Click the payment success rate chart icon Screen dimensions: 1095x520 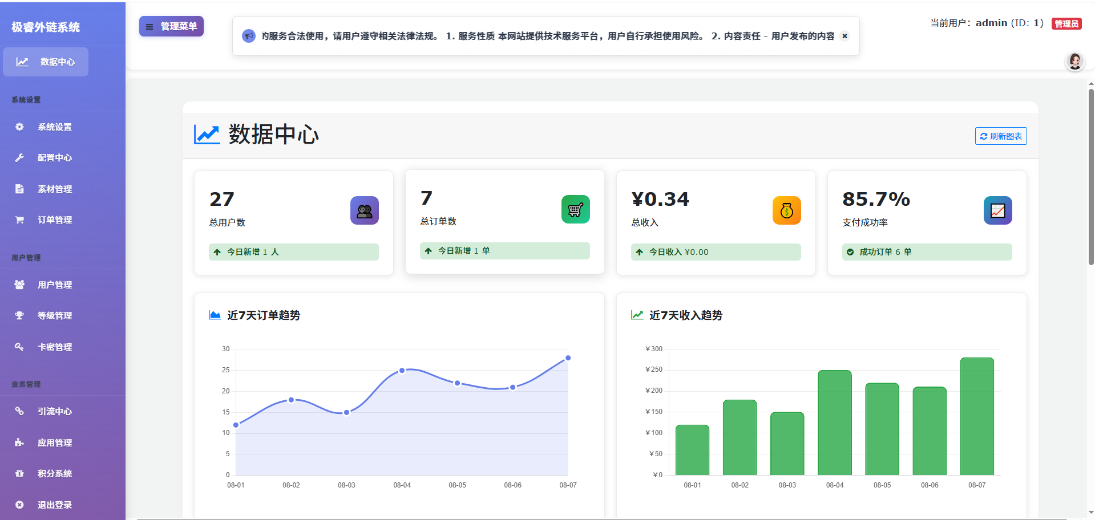click(x=998, y=210)
